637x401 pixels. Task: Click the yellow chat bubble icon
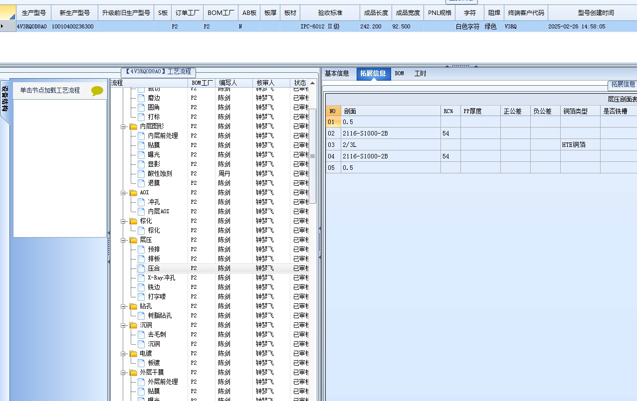click(x=97, y=91)
